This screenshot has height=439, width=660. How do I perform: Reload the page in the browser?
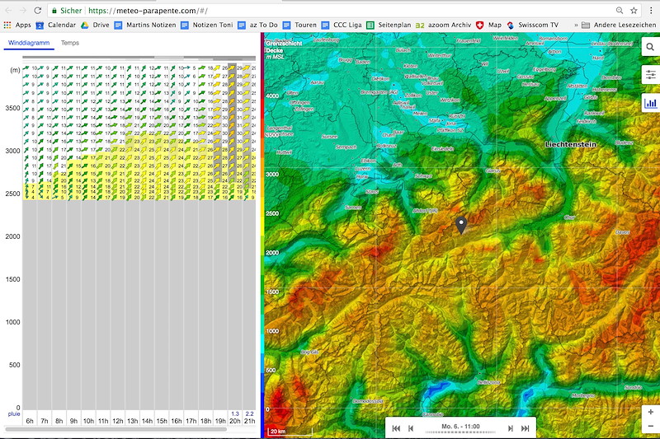tap(37, 11)
